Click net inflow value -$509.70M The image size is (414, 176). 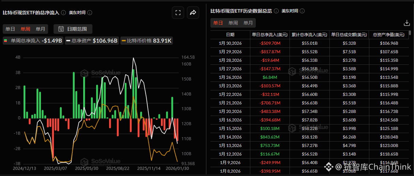[270, 43]
